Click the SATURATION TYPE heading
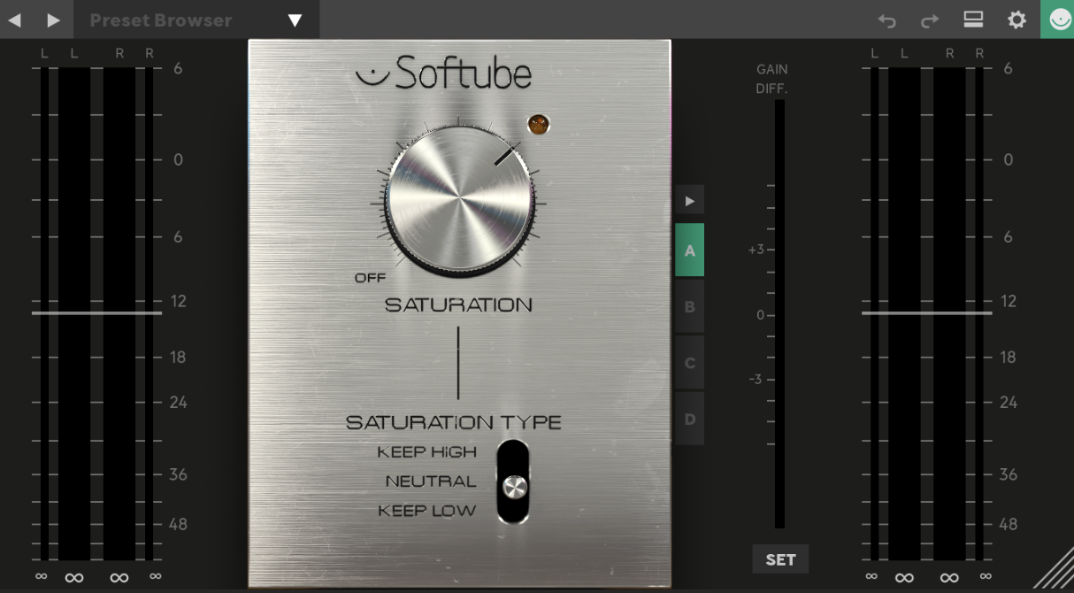1074x593 pixels. 453,423
